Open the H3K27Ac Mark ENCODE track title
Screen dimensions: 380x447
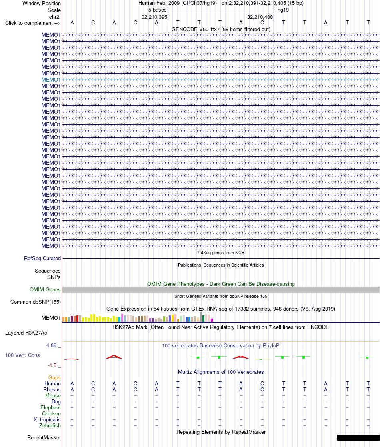[220, 327]
